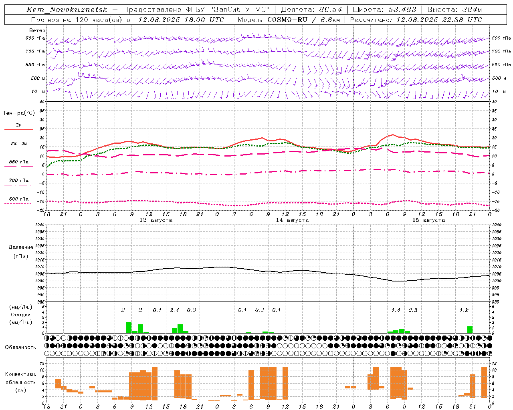Image resolution: width=513 pixels, height=410 pixels.
Task: Click the (гПа) pressure unit label
Action: pos(21,256)
